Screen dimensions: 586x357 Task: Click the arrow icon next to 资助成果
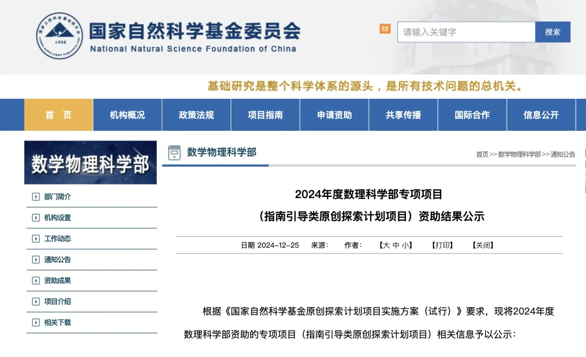click(x=36, y=280)
